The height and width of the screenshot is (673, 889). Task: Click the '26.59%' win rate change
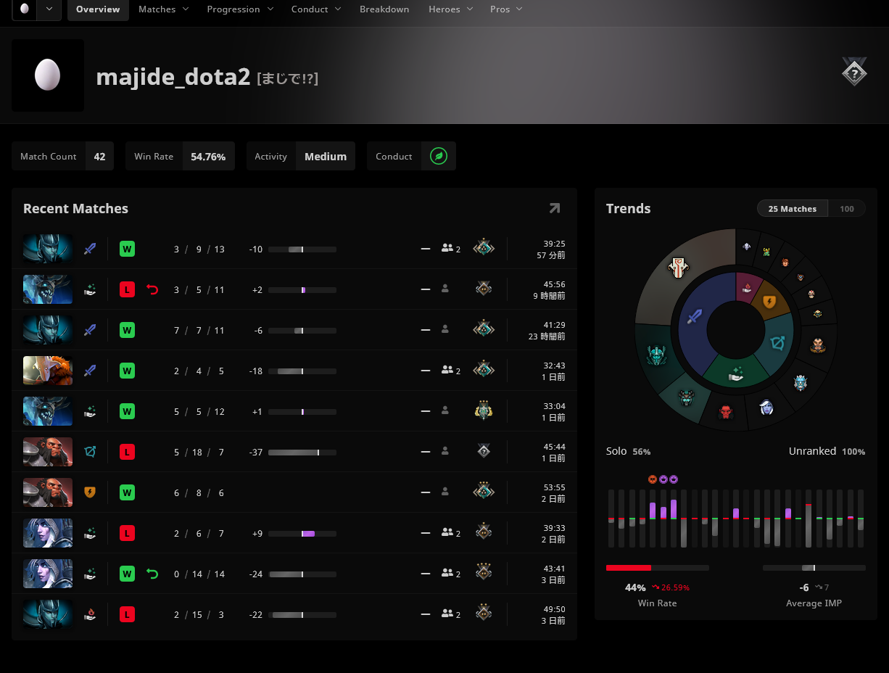pyautogui.click(x=671, y=587)
